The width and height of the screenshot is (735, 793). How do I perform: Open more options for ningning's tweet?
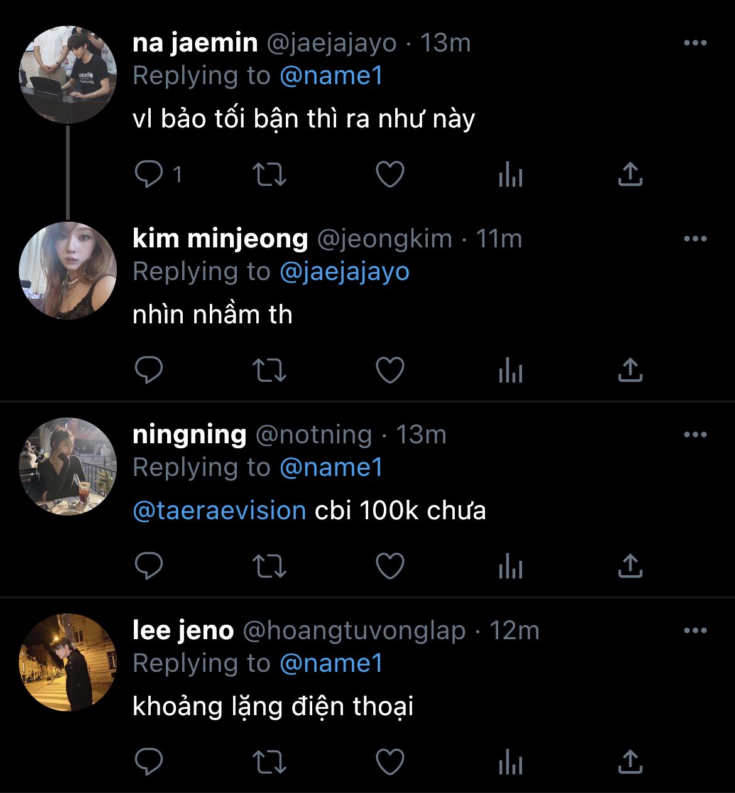pos(695,435)
